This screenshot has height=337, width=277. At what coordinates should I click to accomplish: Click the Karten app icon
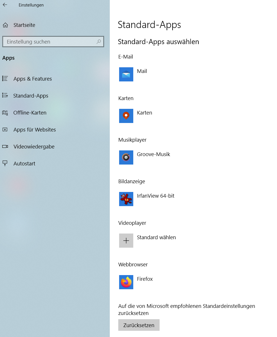pos(126,116)
